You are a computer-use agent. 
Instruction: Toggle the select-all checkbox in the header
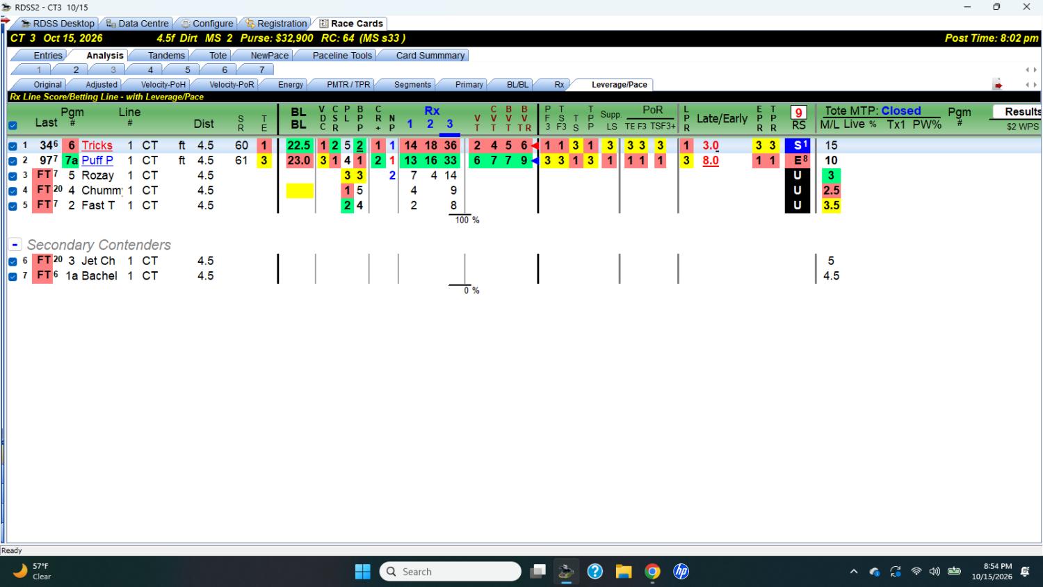tap(13, 126)
